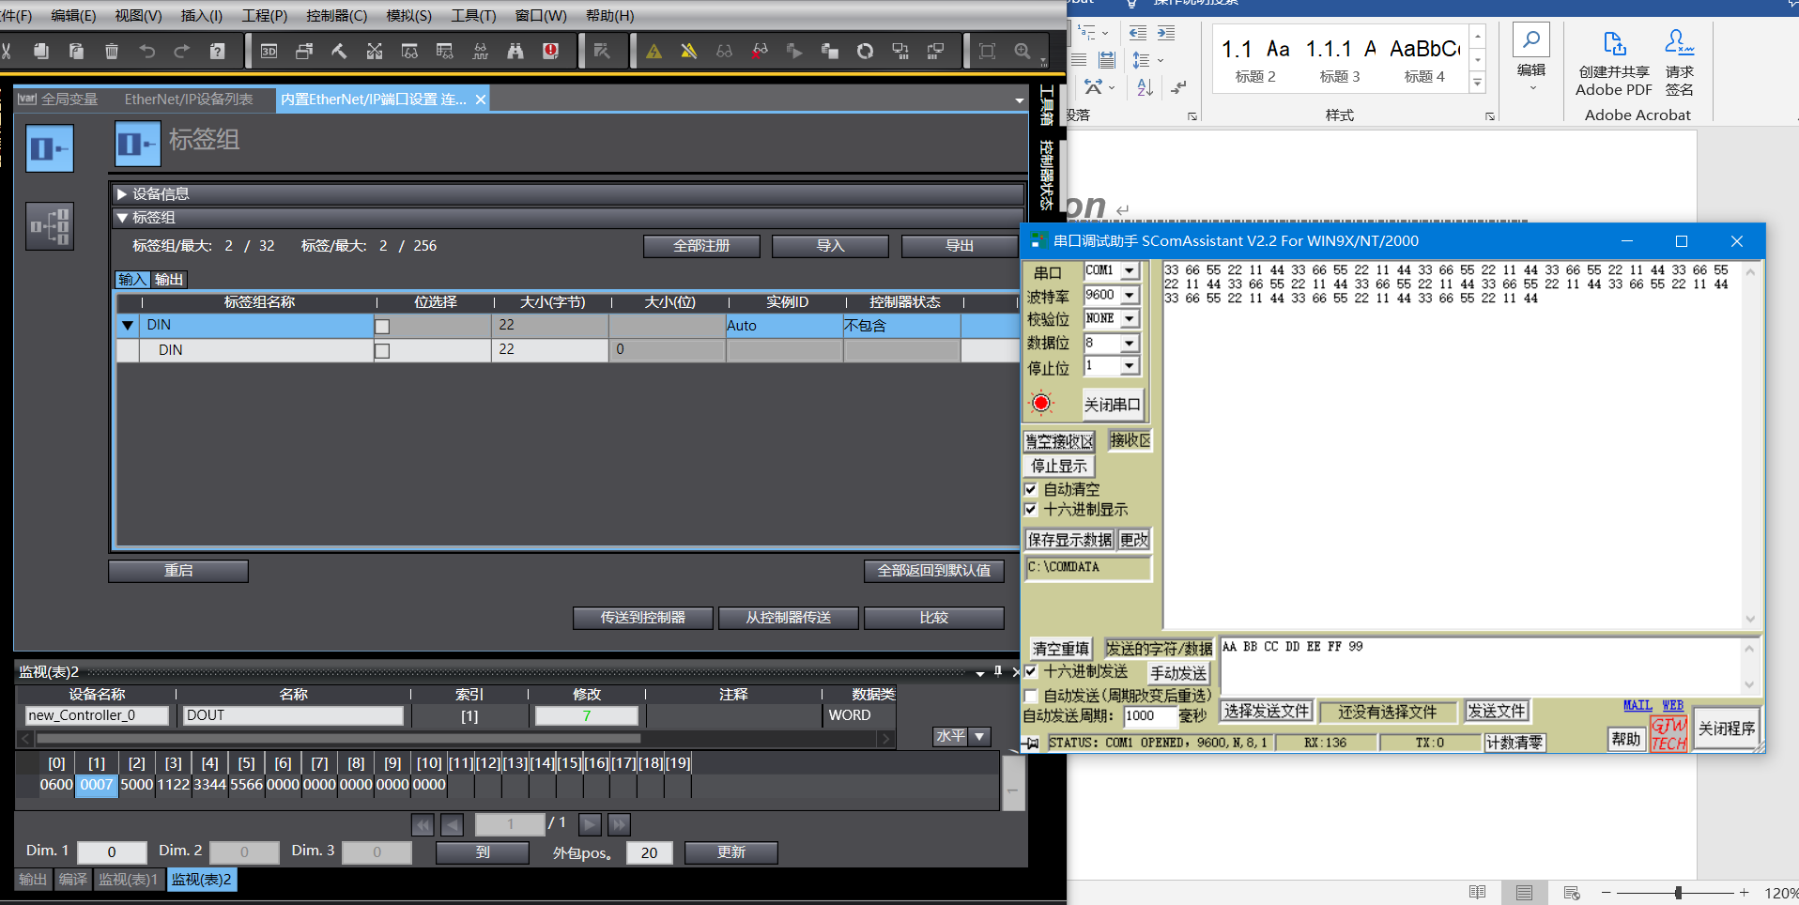Open the 工具(T) menu
The image size is (1799, 905).
tap(473, 16)
